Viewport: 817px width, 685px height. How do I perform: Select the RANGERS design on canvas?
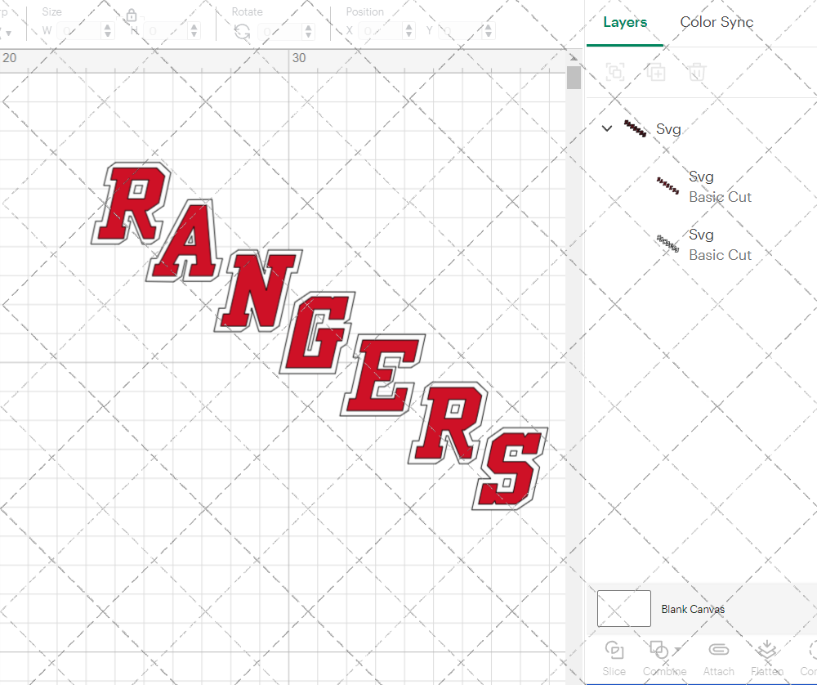[x=319, y=336]
